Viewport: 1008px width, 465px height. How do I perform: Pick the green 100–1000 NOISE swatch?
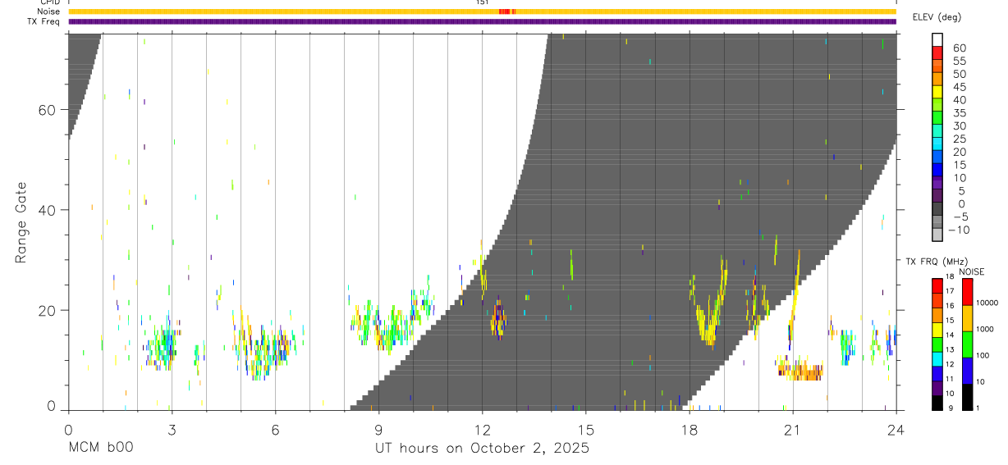point(968,344)
